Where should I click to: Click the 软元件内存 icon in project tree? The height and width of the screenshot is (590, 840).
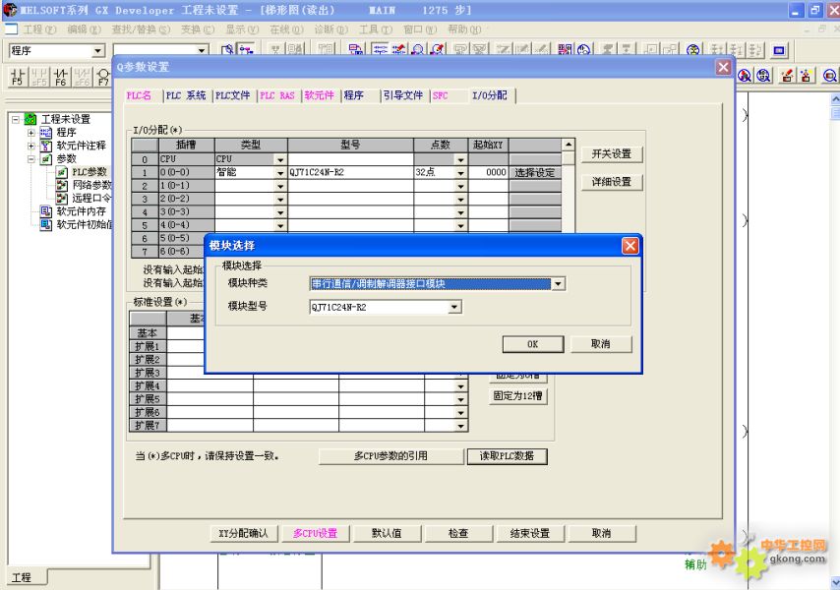(x=46, y=211)
